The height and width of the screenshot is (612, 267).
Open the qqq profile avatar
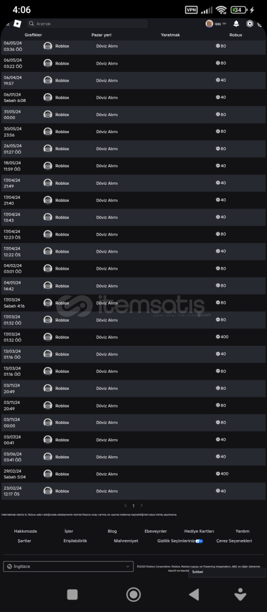(x=209, y=24)
